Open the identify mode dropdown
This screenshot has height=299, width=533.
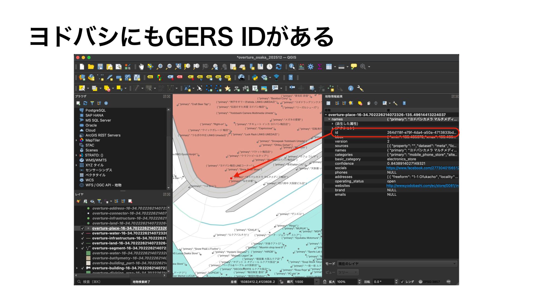pyautogui.click(x=397, y=264)
